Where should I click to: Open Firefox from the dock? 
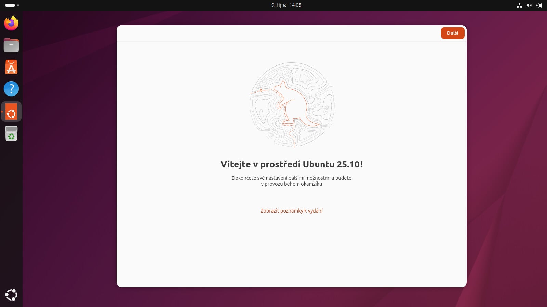click(11, 23)
